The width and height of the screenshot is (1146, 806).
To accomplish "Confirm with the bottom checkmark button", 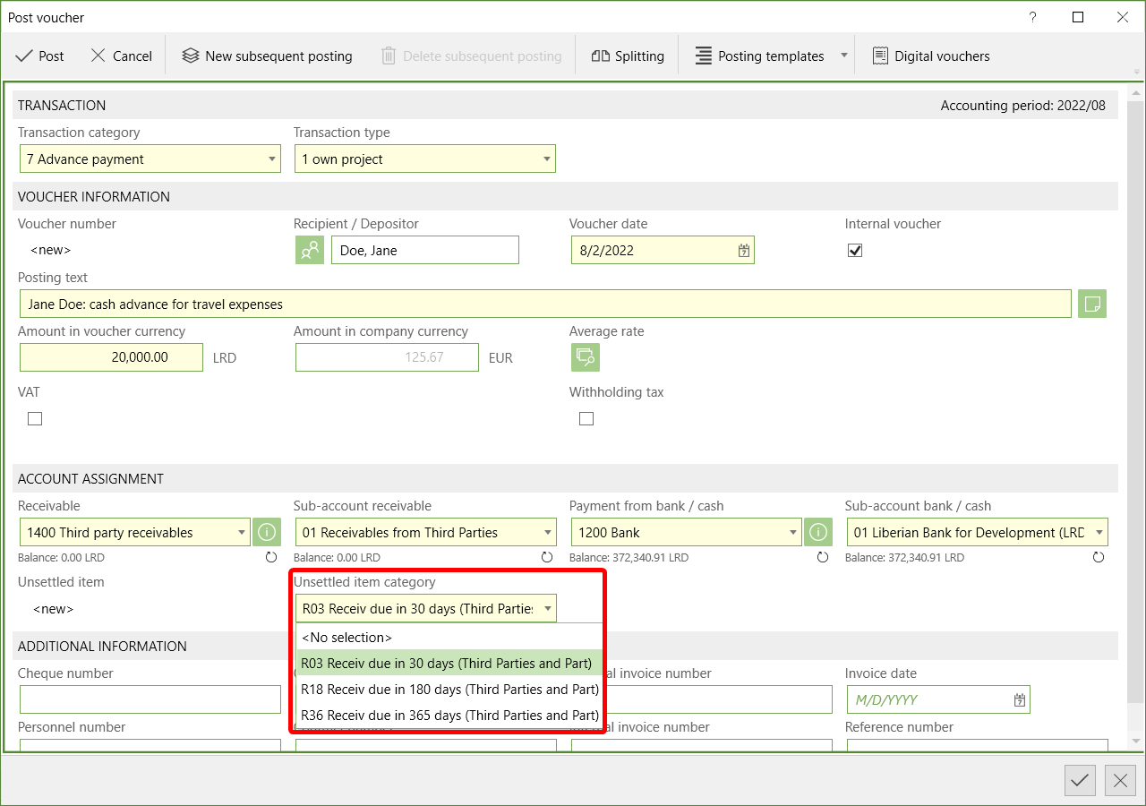I will (x=1080, y=781).
